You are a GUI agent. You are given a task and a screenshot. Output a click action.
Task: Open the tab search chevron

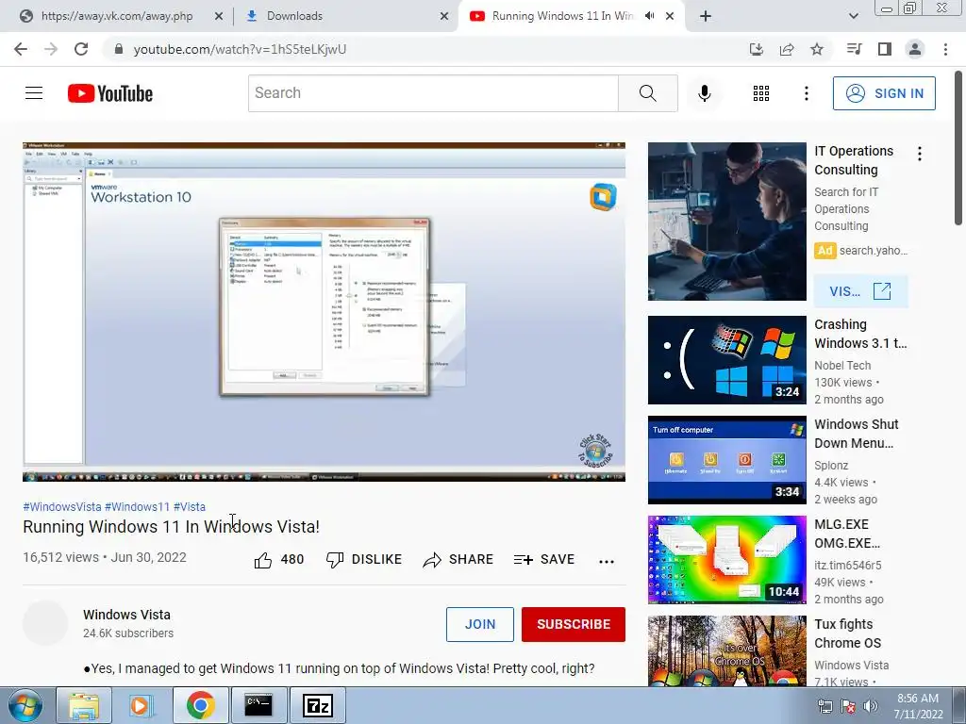click(x=853, y=16)
